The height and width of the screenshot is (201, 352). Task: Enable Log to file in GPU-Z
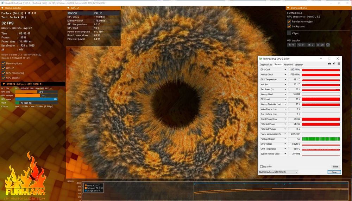point(261,166)
